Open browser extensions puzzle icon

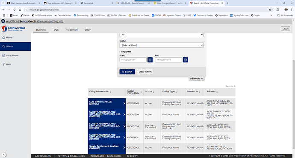(278, 9)
